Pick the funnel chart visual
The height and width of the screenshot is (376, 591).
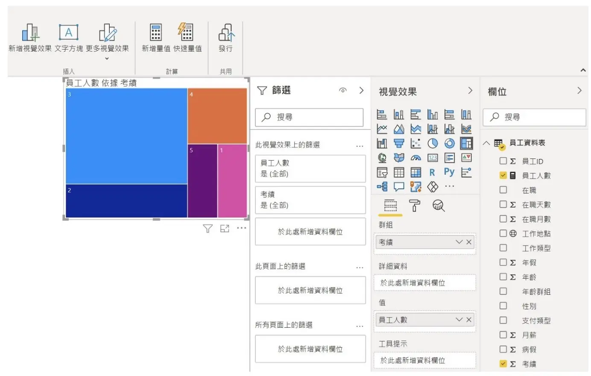(399, 144)
